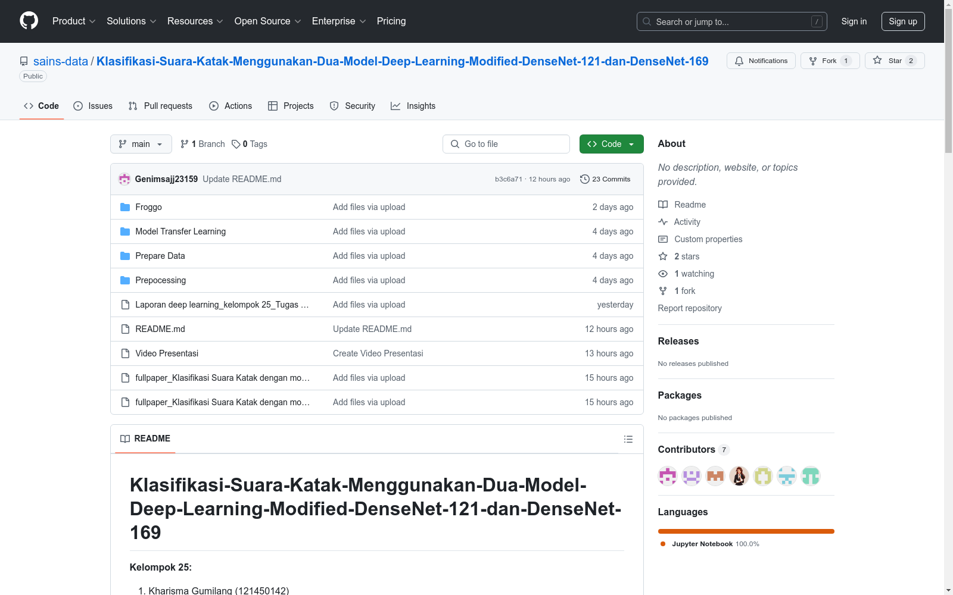Click the orange Jupyter Notebook language bar
Screen dimensions: 953x595
746,531
